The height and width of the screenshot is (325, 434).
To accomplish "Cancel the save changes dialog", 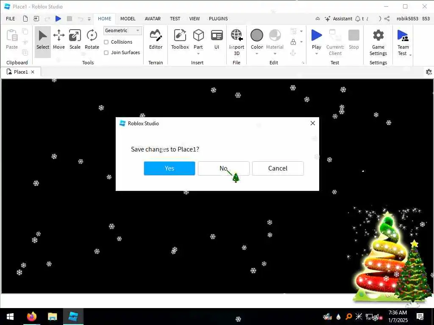I will (x=278, y=168).
